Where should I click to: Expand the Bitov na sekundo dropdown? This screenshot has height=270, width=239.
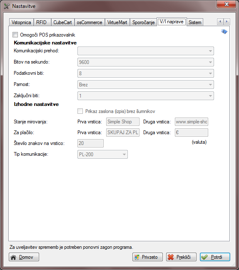[x=146, y=62]
